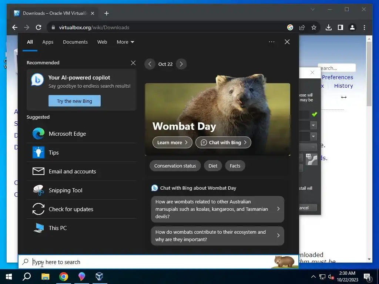Image resolution: width=379 pixels, height=284 pixels.
Task: Click the Windows Start button
Action: pos(9,277)
